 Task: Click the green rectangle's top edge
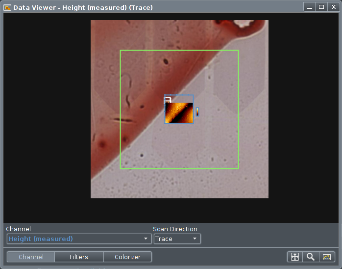[179, 50]
